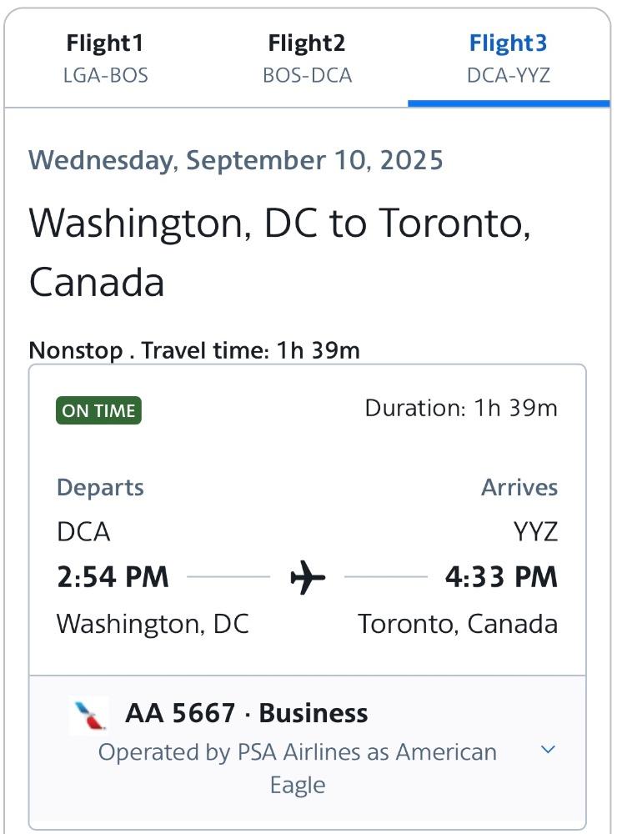This screenshot has height=834, width=617.
Task: Open the Flight2 BOS-DCA tab
Action: tap(307, 58)
